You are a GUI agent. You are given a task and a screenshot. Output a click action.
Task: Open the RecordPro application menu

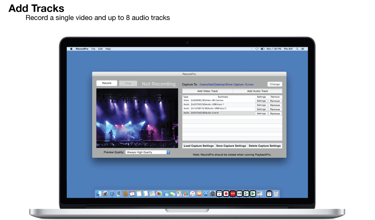click(x=82, y=49)
